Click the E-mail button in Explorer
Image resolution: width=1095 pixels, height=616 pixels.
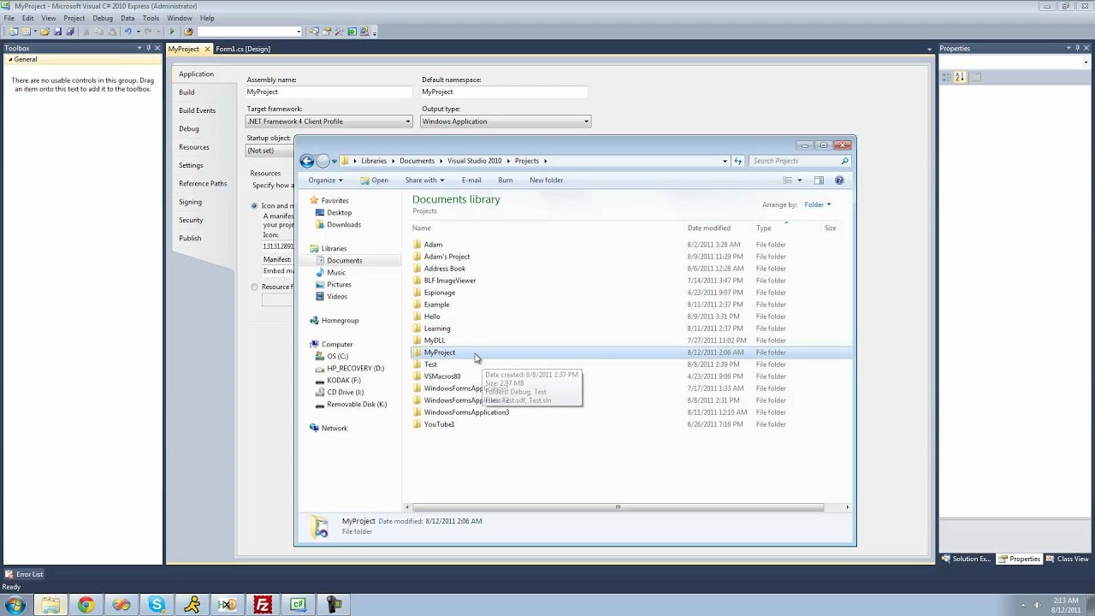pos(471,180)
